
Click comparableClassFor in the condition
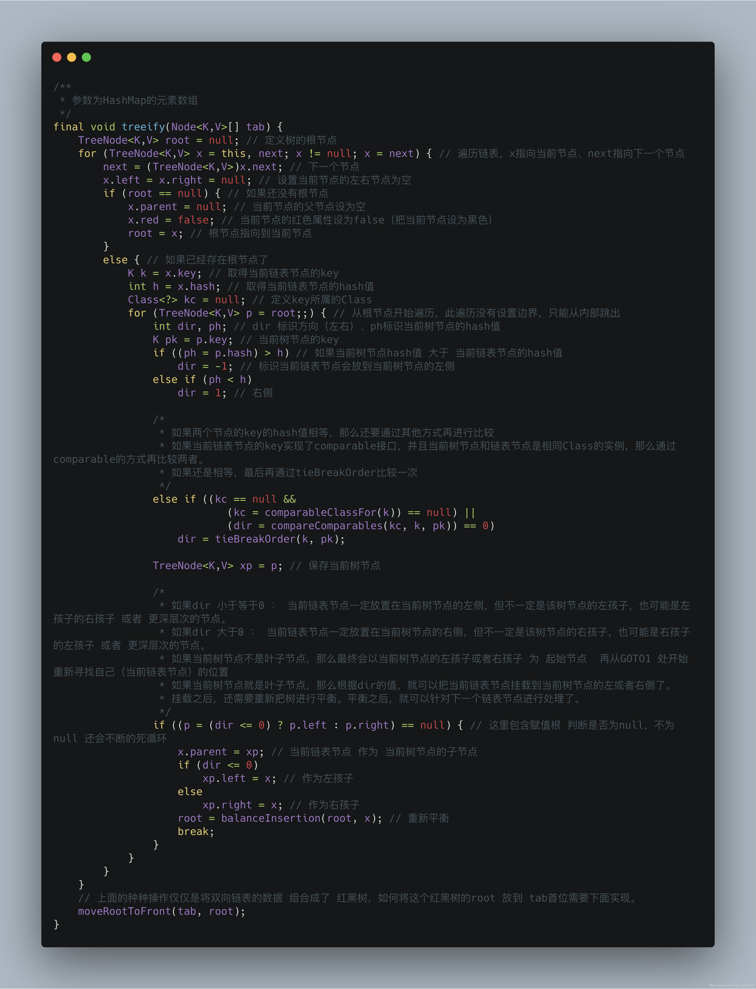tap(320, 512)
